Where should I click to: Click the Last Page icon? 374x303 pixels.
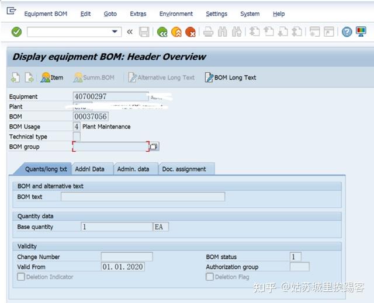(x=297, y=32)
